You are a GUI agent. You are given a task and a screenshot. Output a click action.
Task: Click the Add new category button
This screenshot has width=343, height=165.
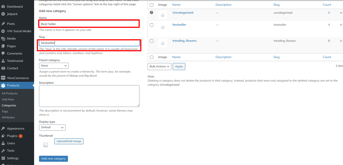[53, 159]
